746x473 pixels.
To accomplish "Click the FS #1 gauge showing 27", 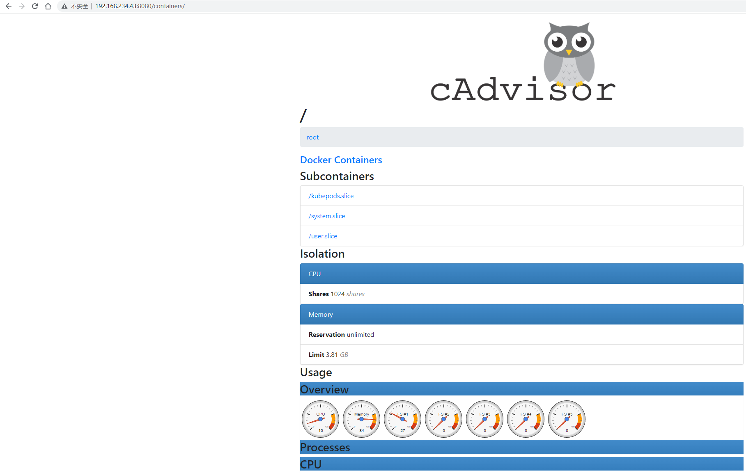I will click(x=403, y=419).
